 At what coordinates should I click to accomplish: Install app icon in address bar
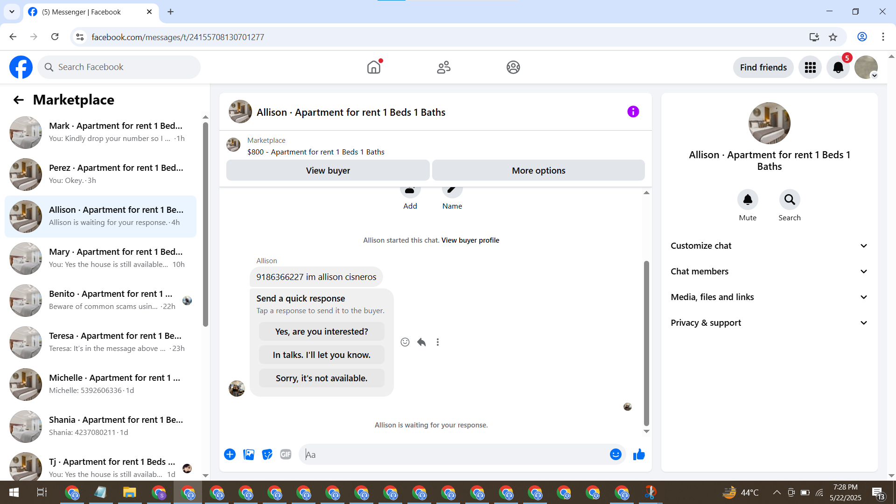coord(814,37)
